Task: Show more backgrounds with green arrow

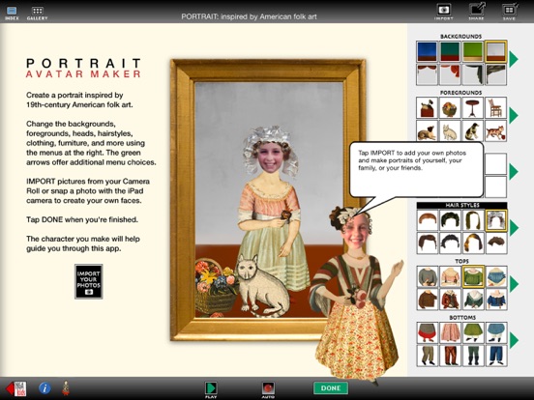Action: (x=514, y=59)
